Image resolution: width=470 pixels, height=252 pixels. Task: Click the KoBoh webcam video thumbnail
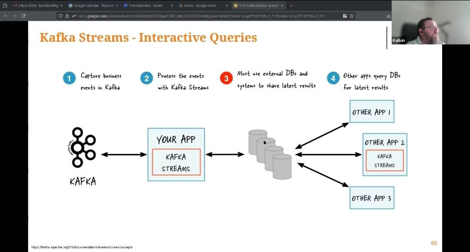[x=431, y=22]
